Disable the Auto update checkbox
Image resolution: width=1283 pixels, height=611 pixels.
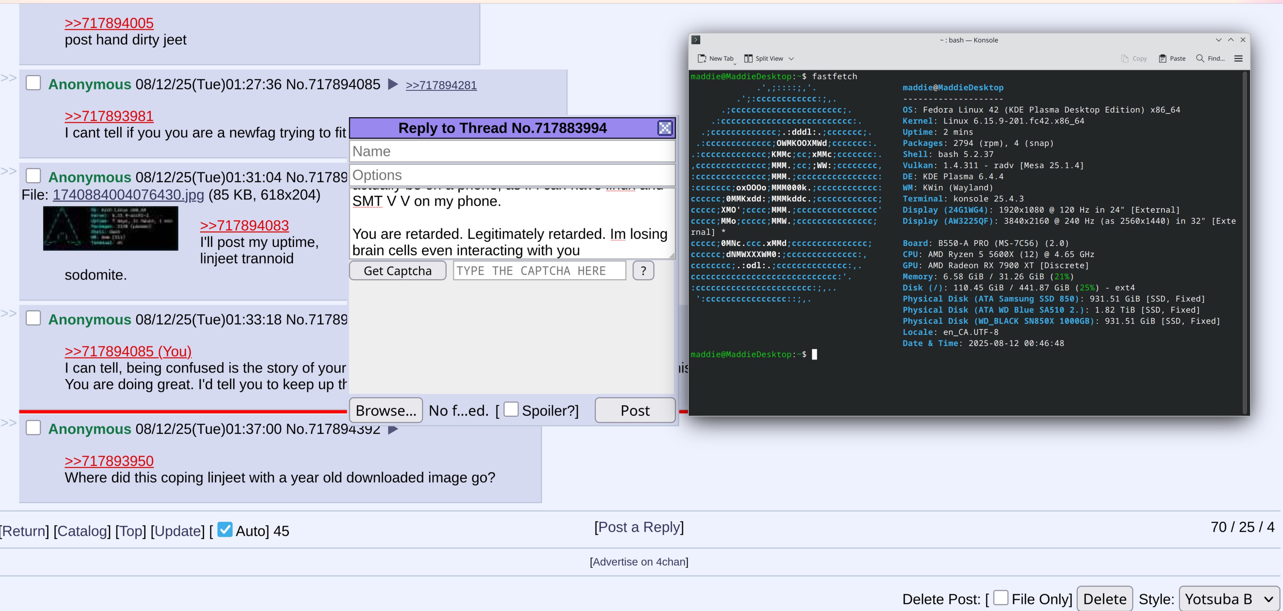[x=225, y=529]
